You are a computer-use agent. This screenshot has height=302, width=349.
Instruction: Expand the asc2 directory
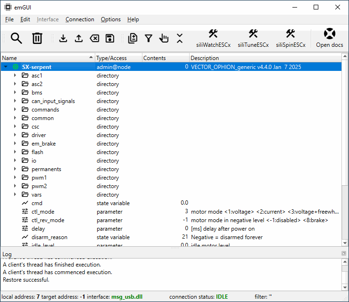(x=15, y=84)
